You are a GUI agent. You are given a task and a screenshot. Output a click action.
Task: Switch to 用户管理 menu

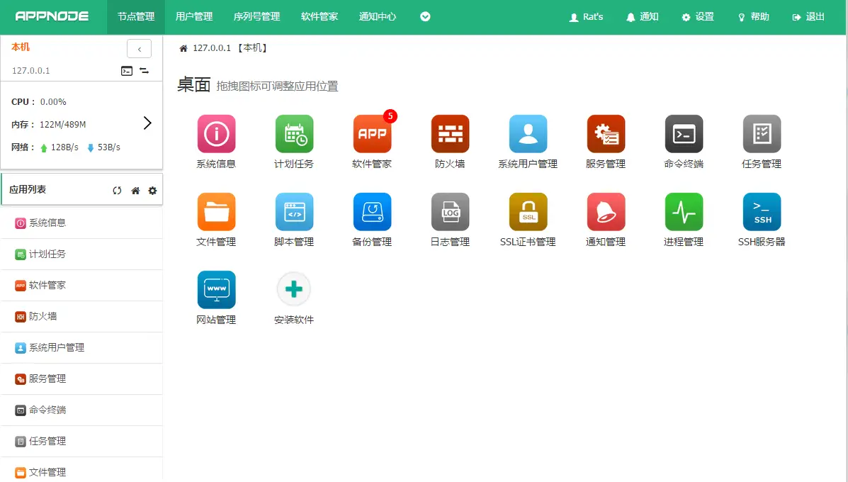point(194,17)
